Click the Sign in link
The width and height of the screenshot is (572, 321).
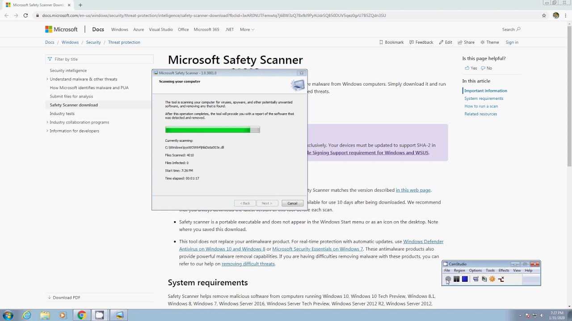click(512, 42)
